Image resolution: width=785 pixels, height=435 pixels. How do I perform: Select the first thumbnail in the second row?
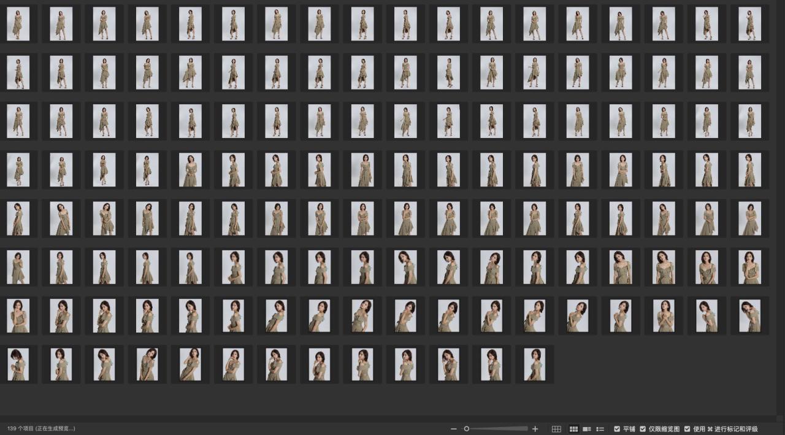tap(18, 73)
